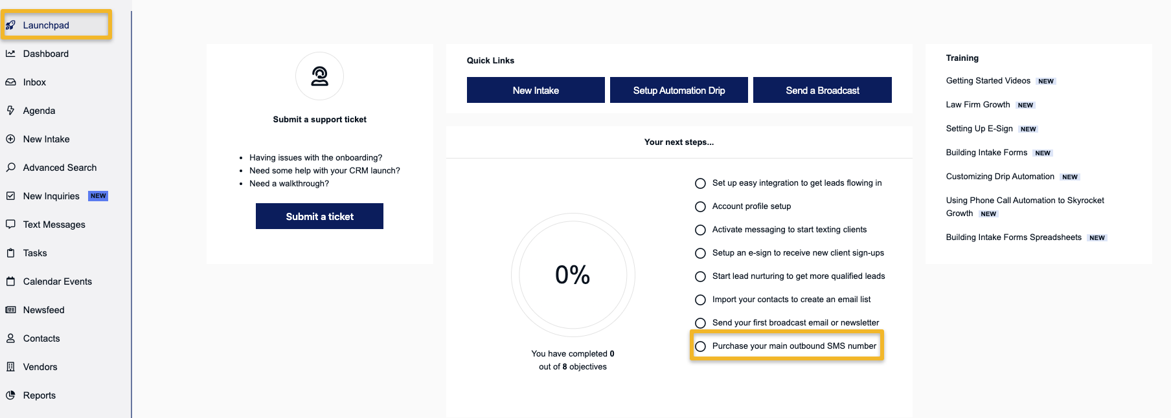Select the Account profile setup radio circle
Viewport: 1171px width, 418px height.
point(700,206)
